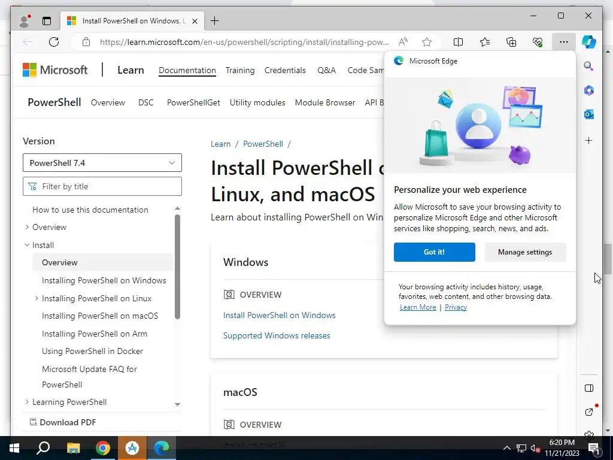Open notification center in system tray

tap(594, 448)
